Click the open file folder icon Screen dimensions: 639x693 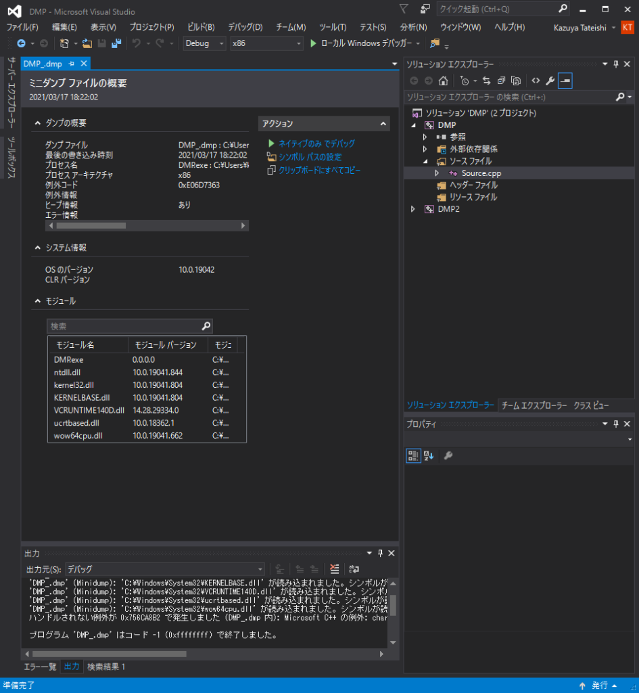(87, 43)
